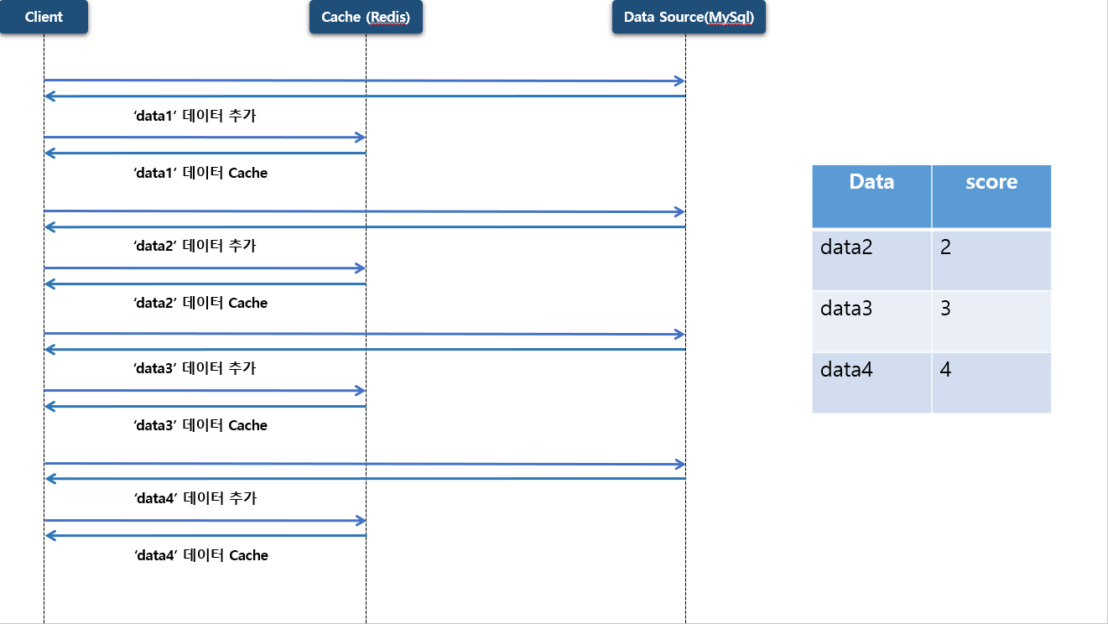Select the data2 table cell

click(x=871, y=260)
